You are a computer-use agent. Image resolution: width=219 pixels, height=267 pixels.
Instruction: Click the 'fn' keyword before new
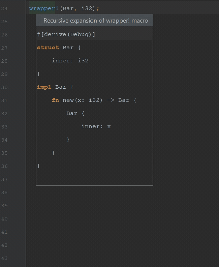click(x=55, y=100)
